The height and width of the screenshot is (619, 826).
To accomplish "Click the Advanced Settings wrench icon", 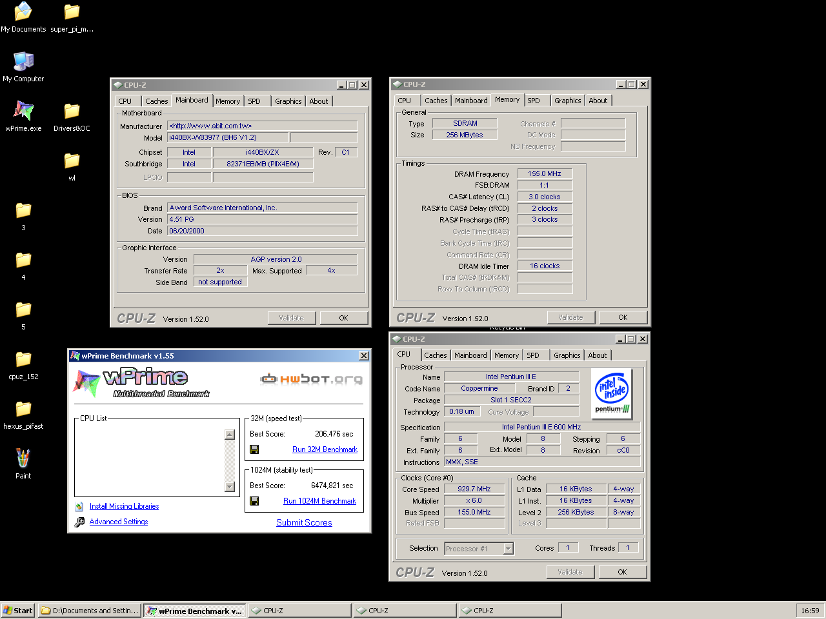I will click(x=79, y=522).
